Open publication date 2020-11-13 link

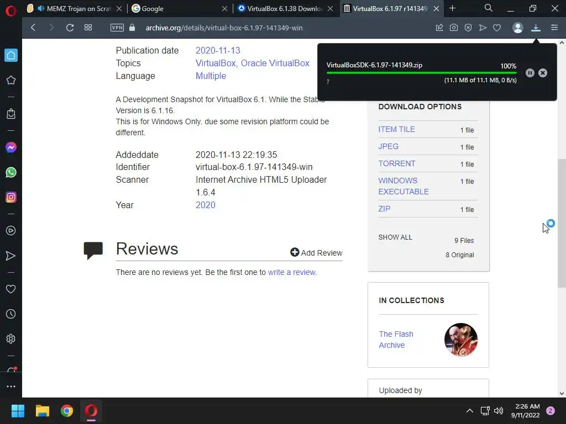click(x=218, y=50)
